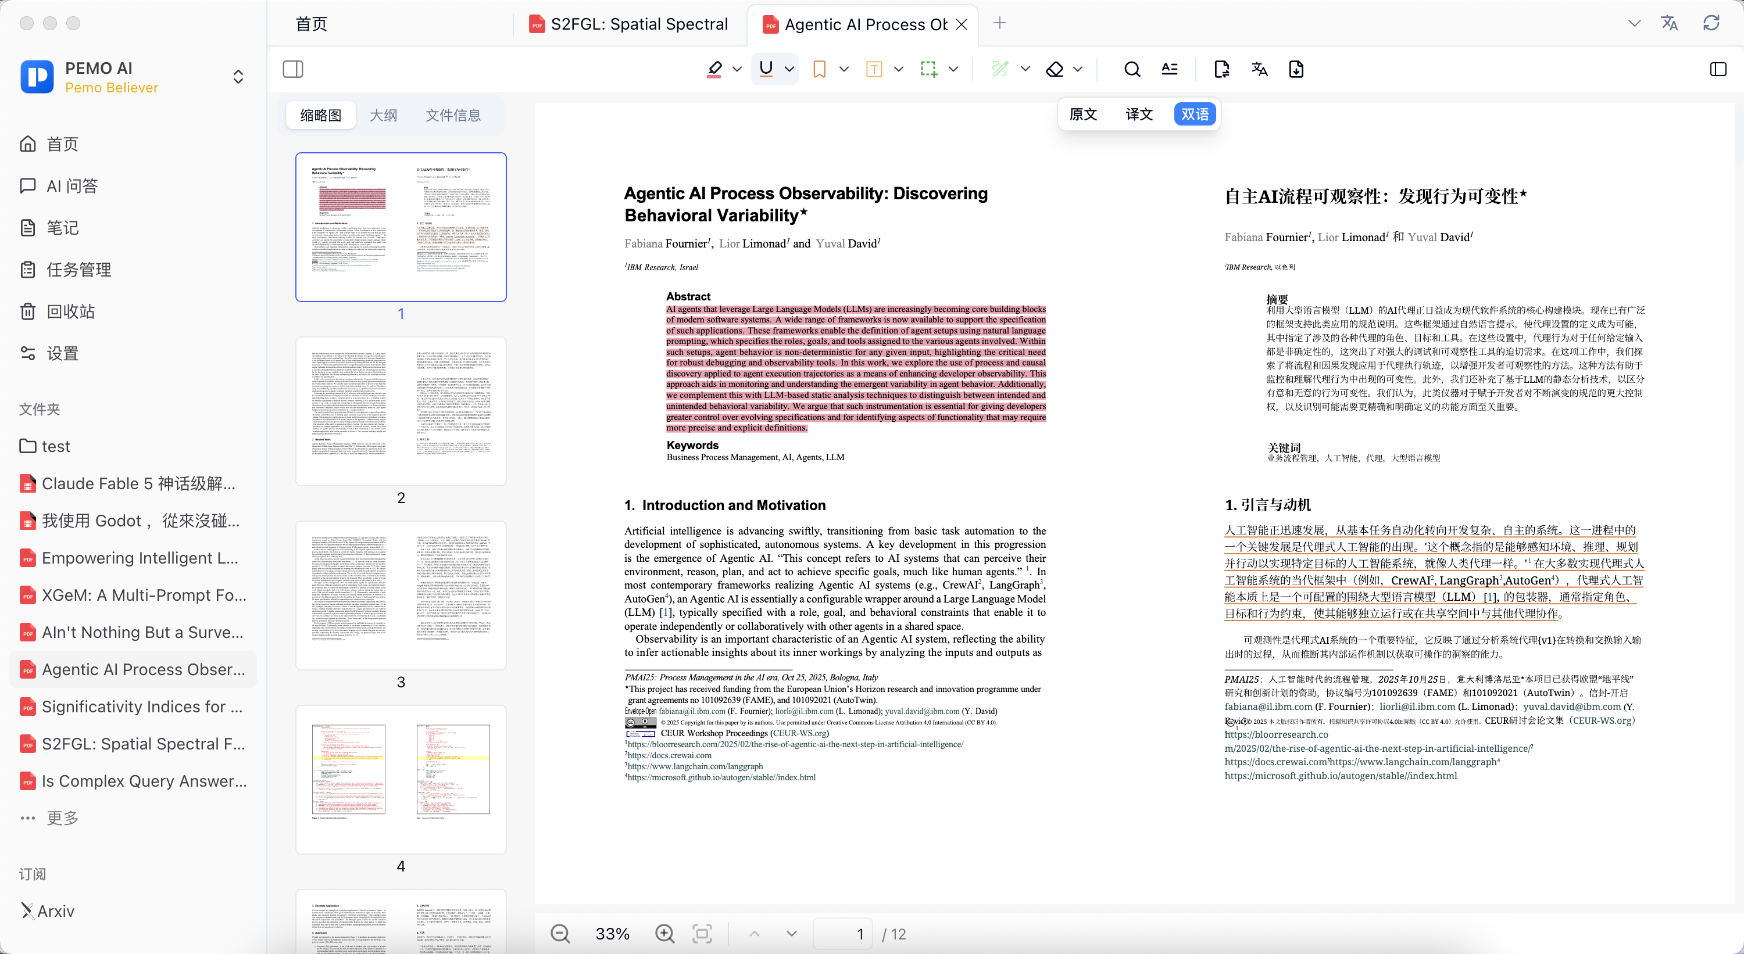Select the 大纲 outline tab

[x=383, y=115]
